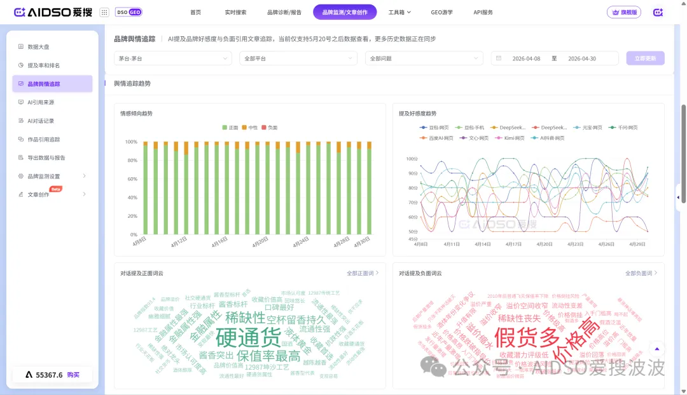
Task: Click 溢价空间收窄 in negative word cloud
Action: pos(527,305)
